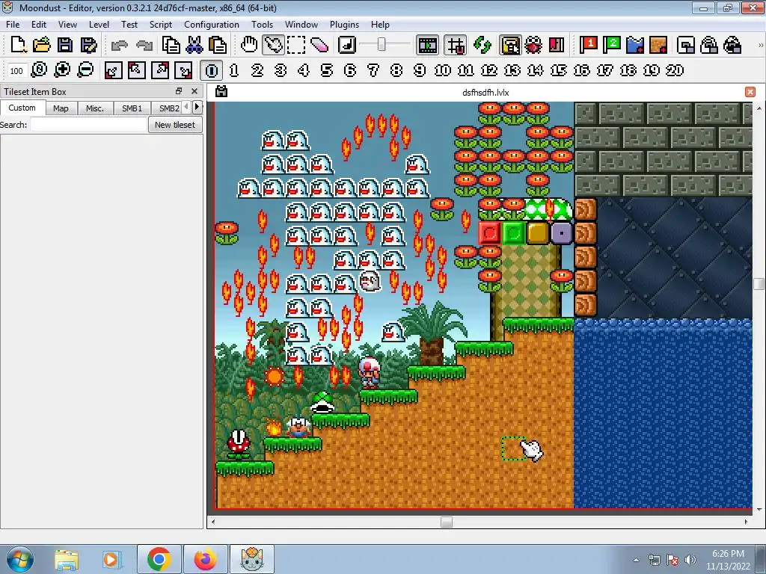The image size is (766, 574).
Task: Switch to section 5
Action: [327, 70]
